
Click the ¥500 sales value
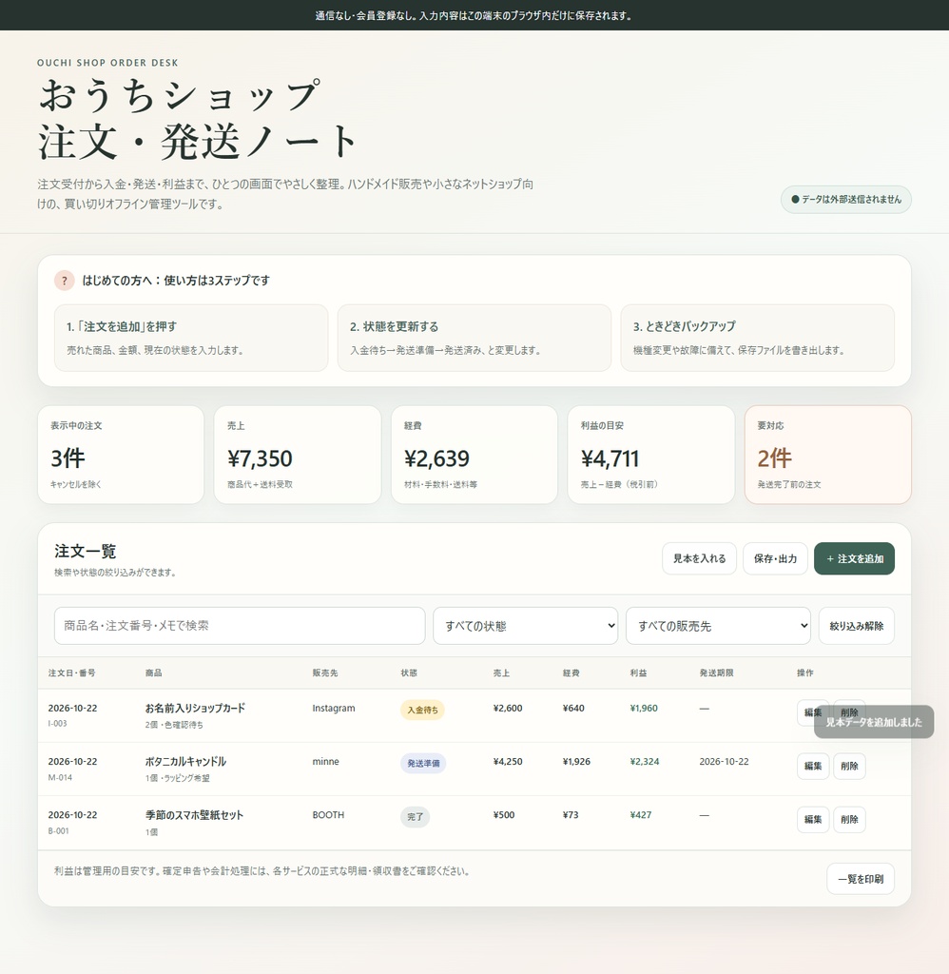click(504, 815)
